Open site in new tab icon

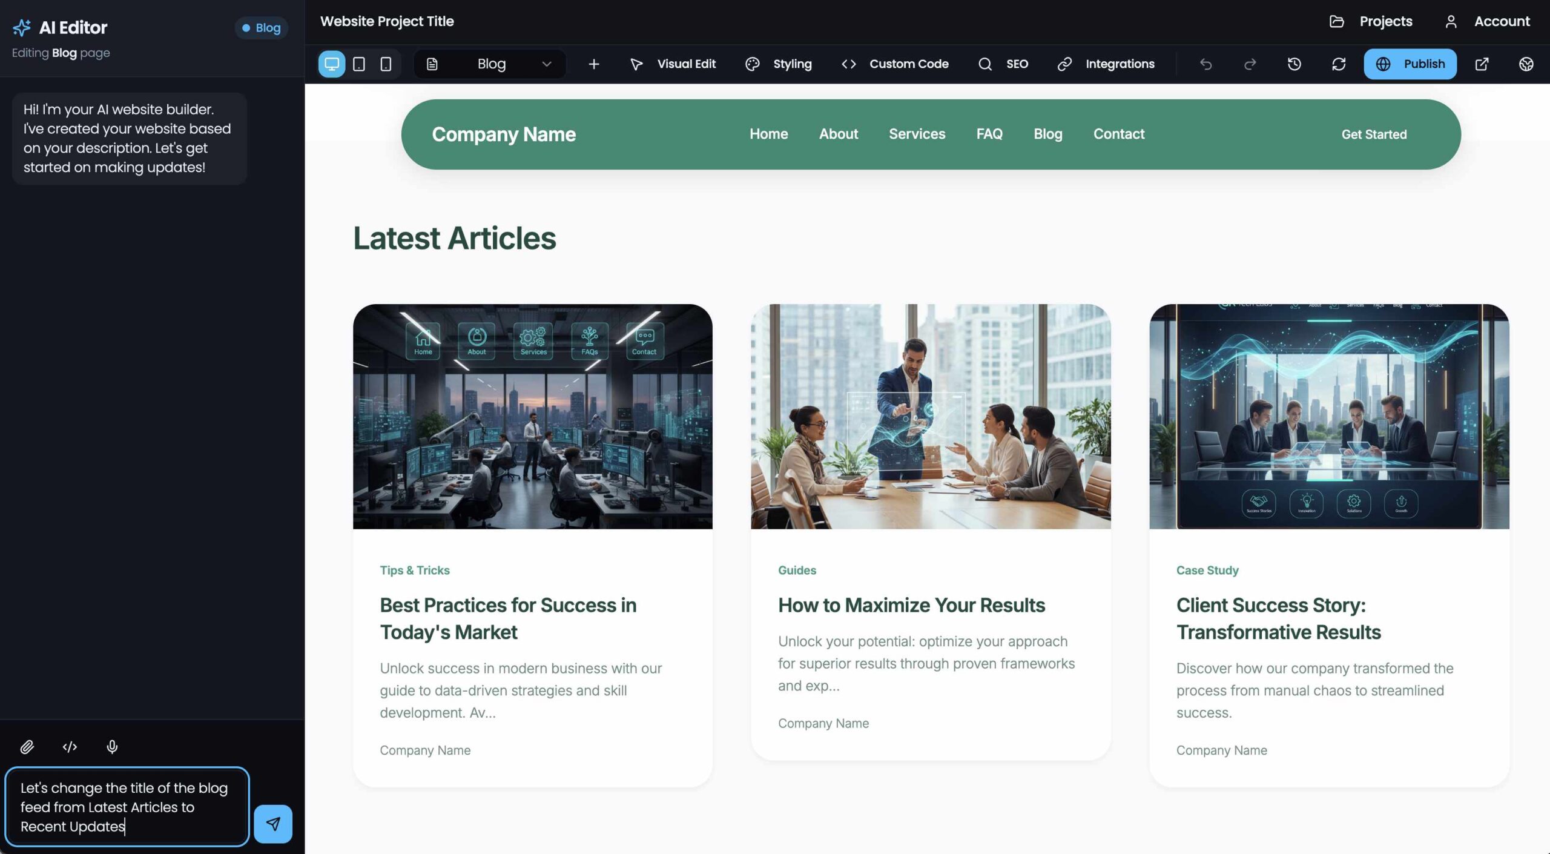pyautogui.click(x=1482, y=64)
